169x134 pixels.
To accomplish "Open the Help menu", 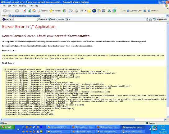I will pos(37,6).
